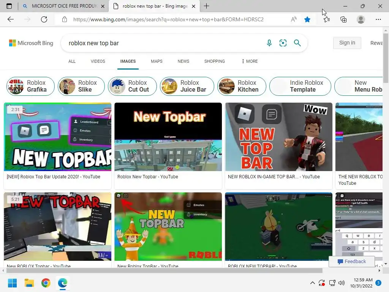Choose the Roblox Kitchen suggestion chip
The width and height of the screenshot is (389, 292).
[242, 86]
